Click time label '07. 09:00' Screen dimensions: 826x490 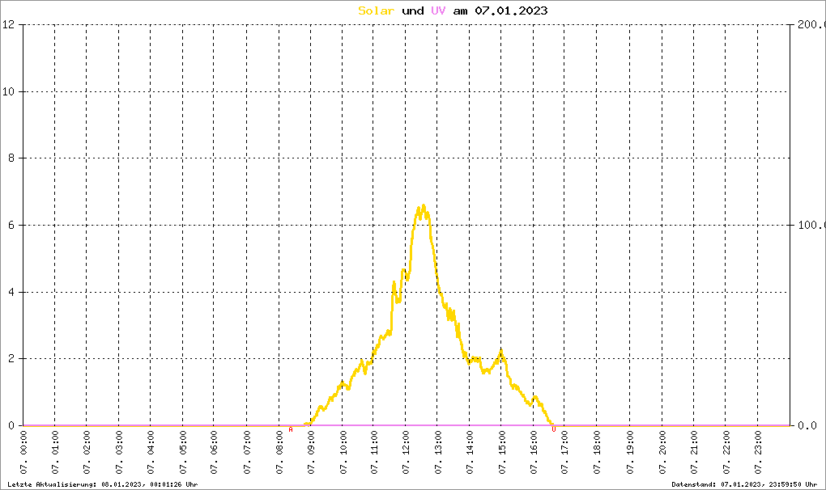[311, 453]
